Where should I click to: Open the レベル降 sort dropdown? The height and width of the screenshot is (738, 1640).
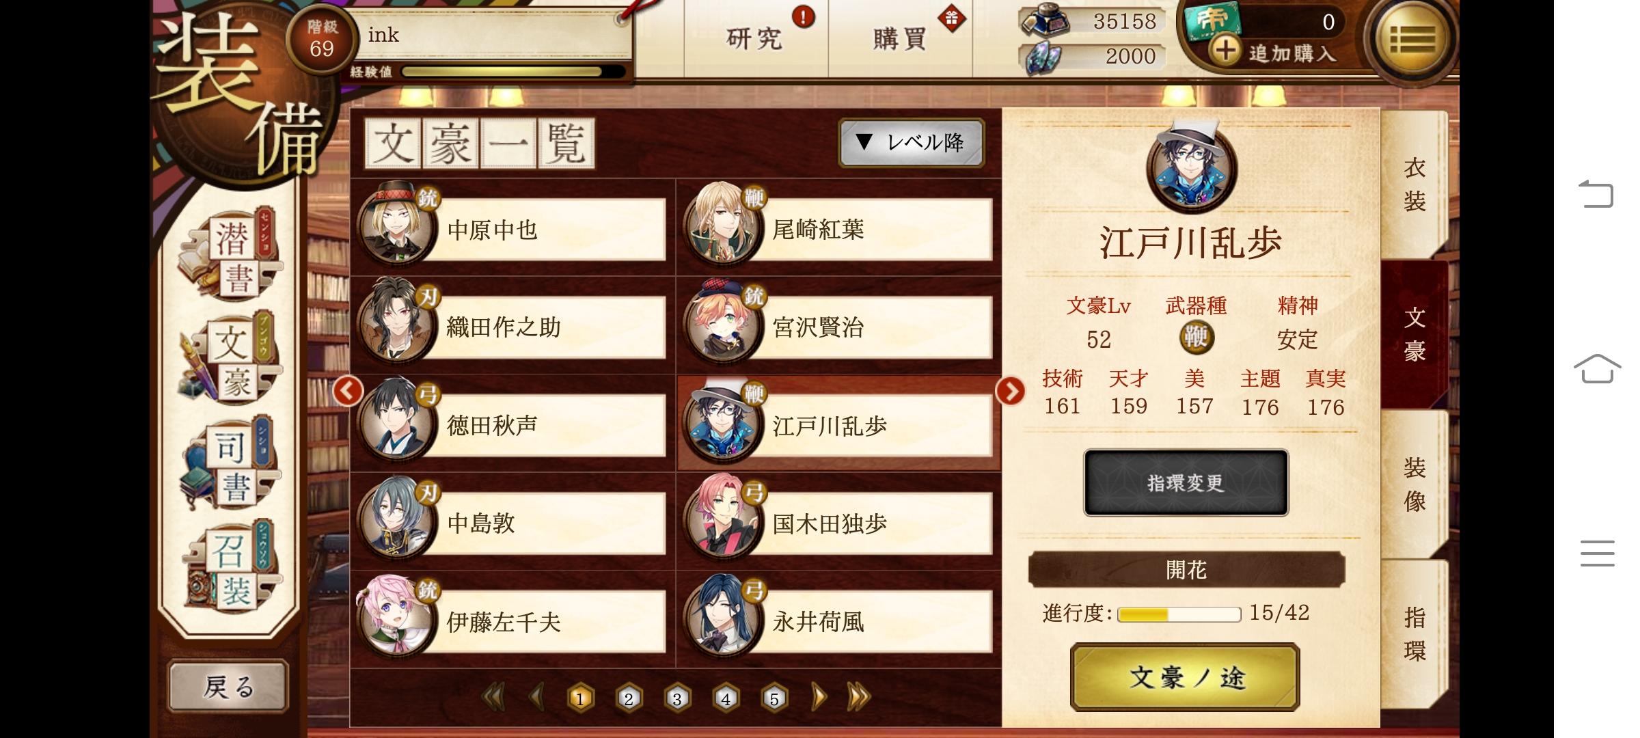point(912,142)
